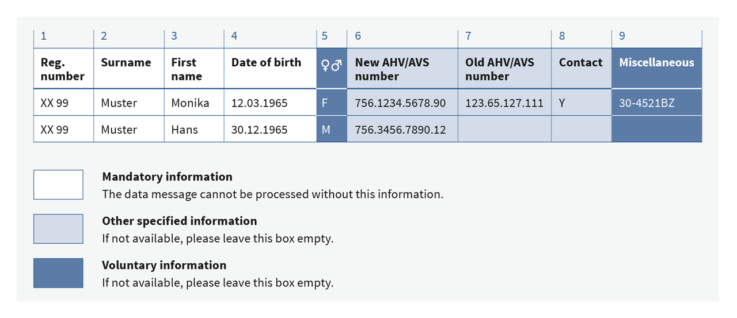Select the Reg. number column header
Viewport: 737px width, 318px height.
63,69
